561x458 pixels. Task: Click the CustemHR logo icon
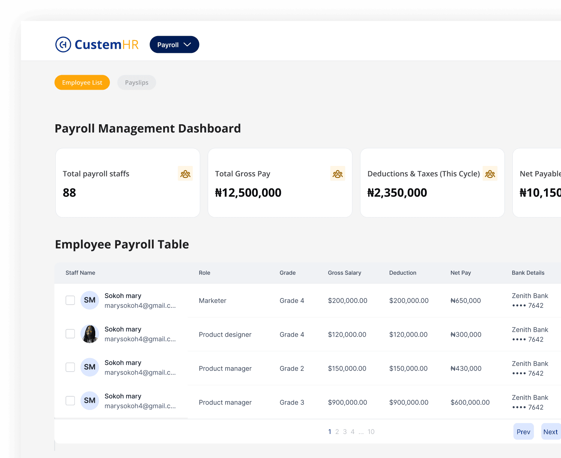63,45
